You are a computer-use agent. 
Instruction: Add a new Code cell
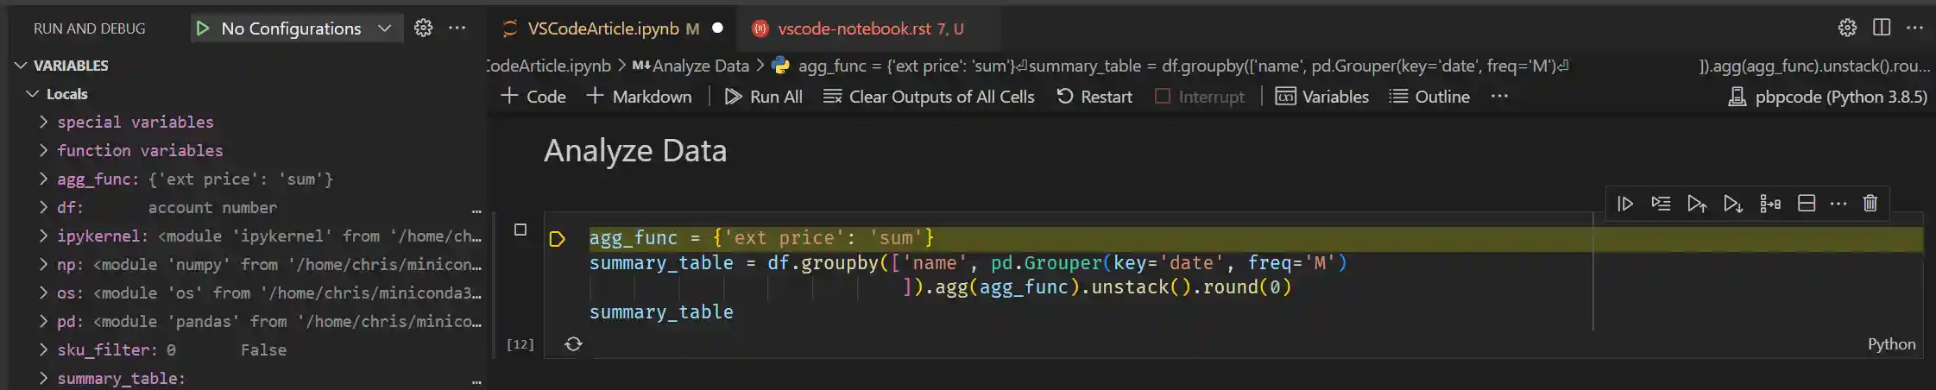tap(533, 97)
